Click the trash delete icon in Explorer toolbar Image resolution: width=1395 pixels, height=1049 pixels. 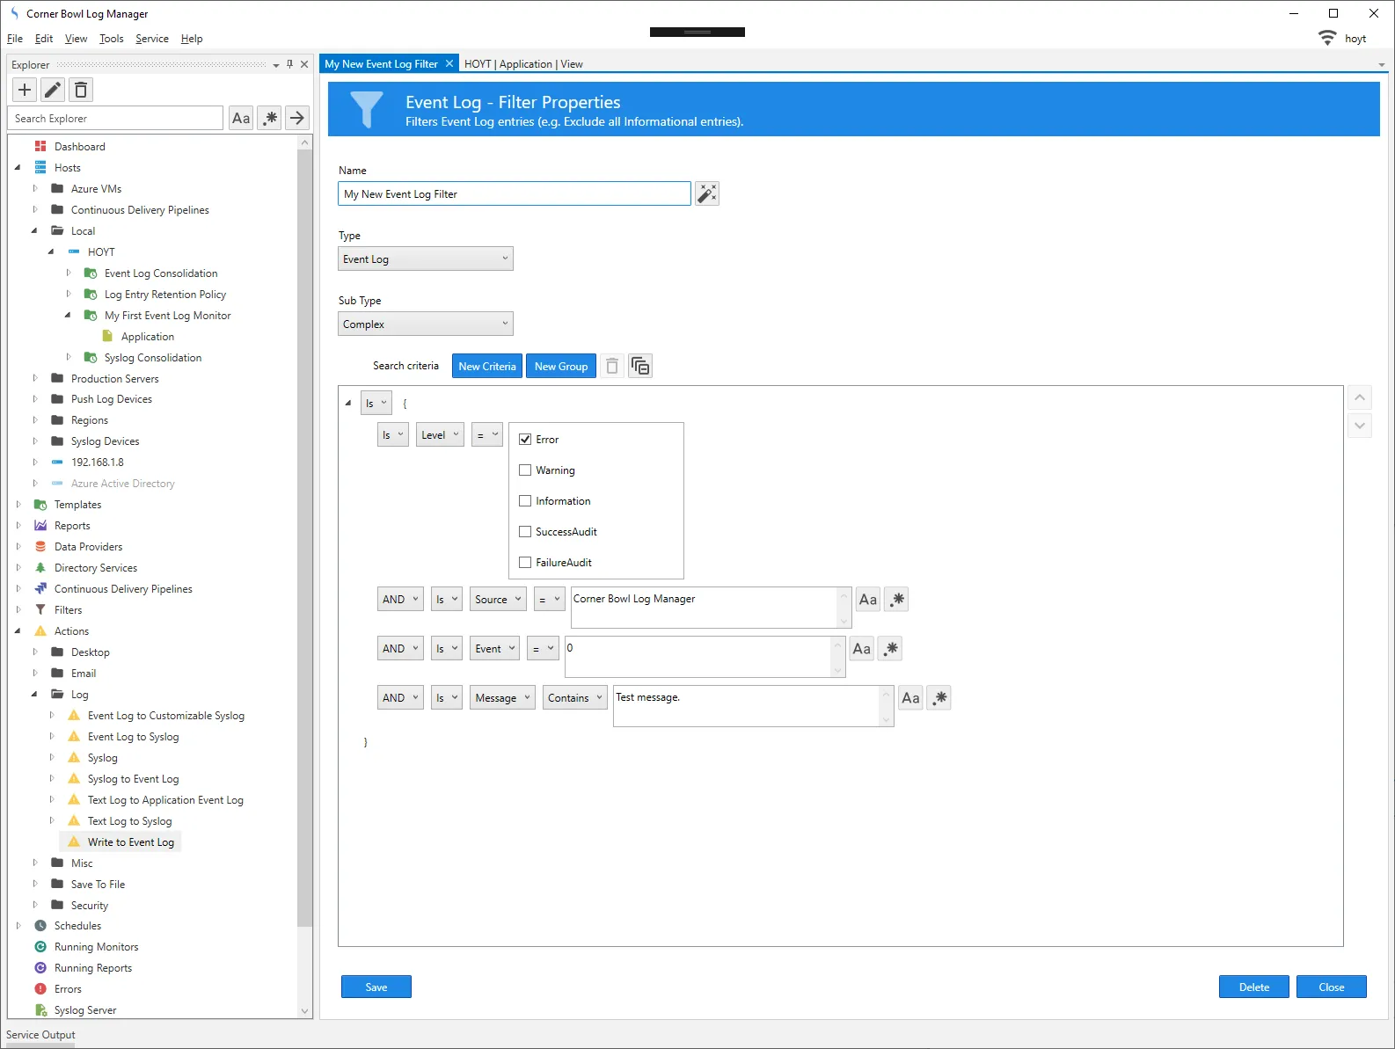pyautogui.click(x=81, y=90)
